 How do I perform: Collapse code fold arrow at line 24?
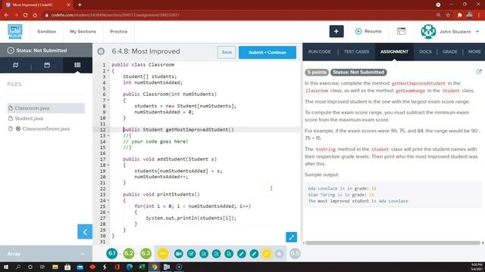[108, 200]
